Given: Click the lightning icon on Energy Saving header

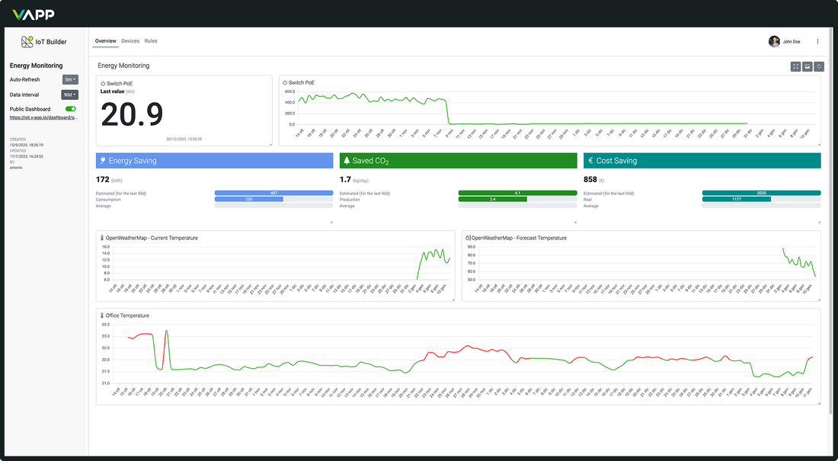Looking at the screenshot, I should tap(103, 160).
